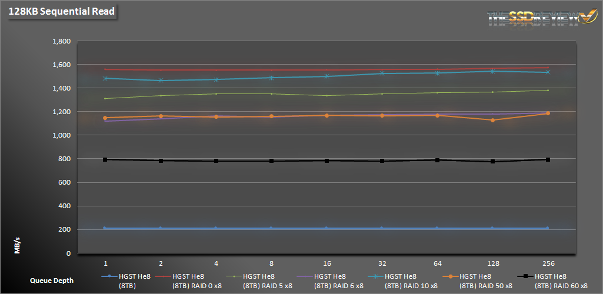Viewport: 603px width, 294px height.
Task: Click the blue legend marker for single He8
Action: pyautogui.click(x=109, y=276)
